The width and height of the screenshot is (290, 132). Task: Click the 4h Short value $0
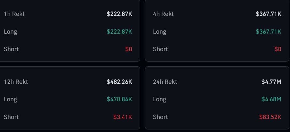[x=278, y=49]
